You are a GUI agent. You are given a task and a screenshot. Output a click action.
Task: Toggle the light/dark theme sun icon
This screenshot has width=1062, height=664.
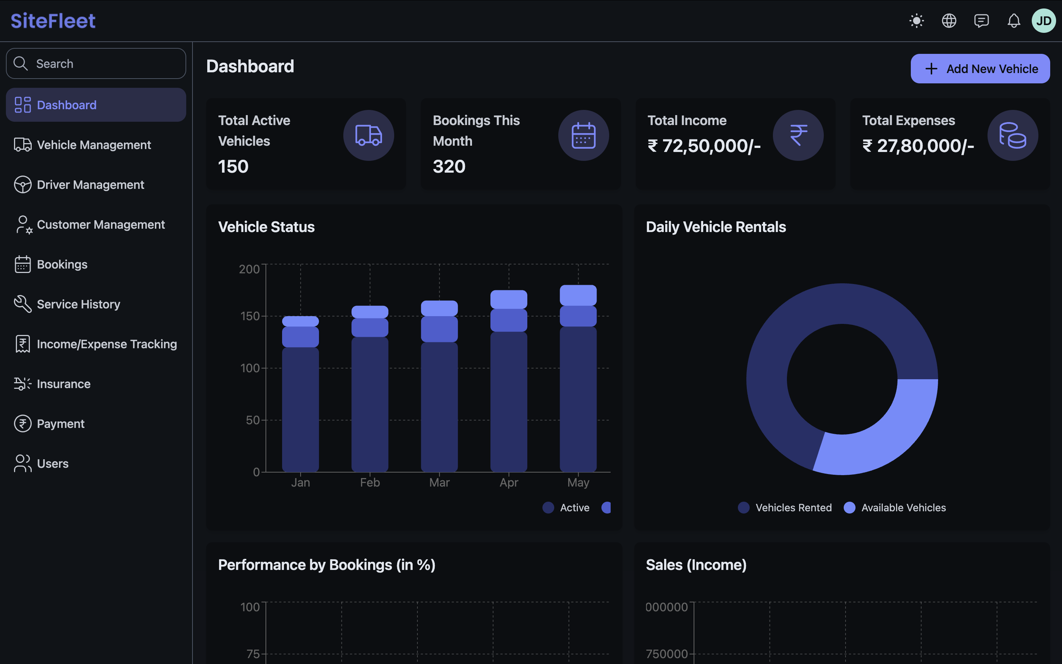916,21
